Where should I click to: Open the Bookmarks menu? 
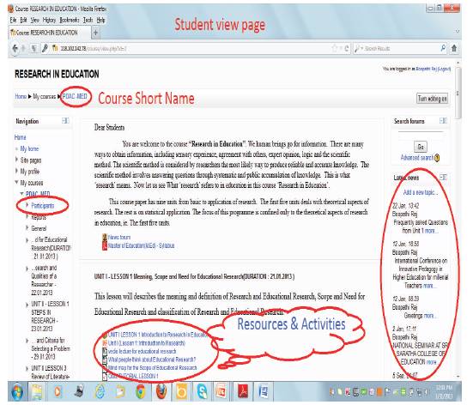[69, 21]
